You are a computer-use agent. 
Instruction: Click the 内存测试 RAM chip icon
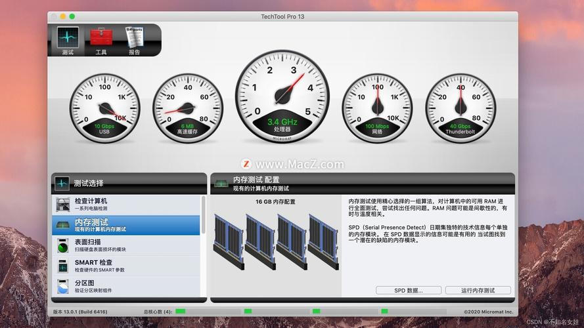pyautogui.click(x=63, y=224)
